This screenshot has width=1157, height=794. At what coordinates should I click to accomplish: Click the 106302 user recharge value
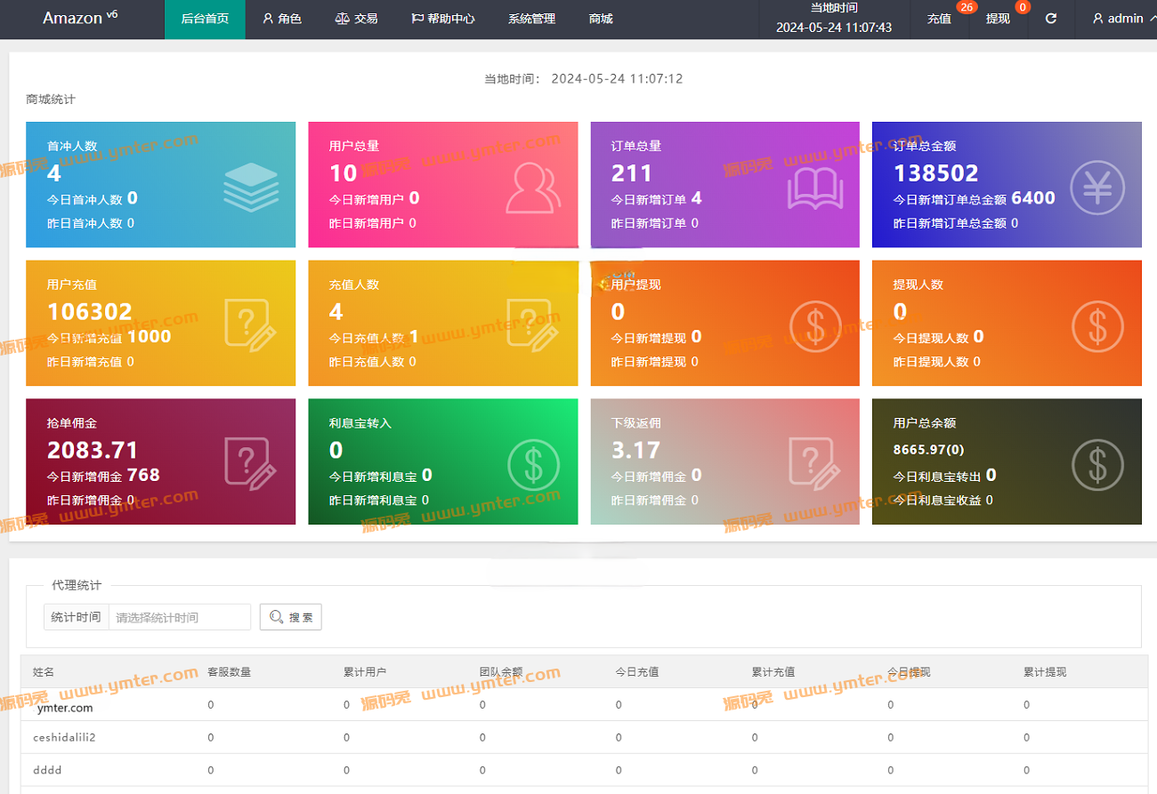(89, 311)
